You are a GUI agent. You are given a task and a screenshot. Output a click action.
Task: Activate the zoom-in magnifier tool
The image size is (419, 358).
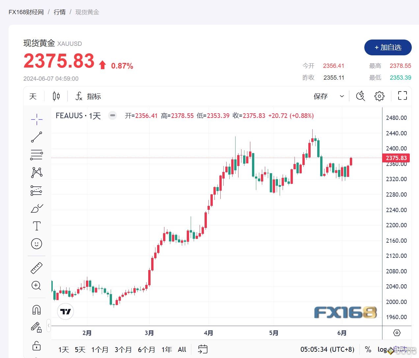[x=36, y=286]
